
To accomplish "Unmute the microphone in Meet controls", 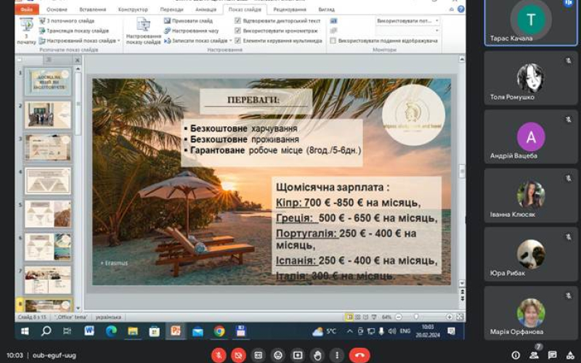I will click(219, 355).
